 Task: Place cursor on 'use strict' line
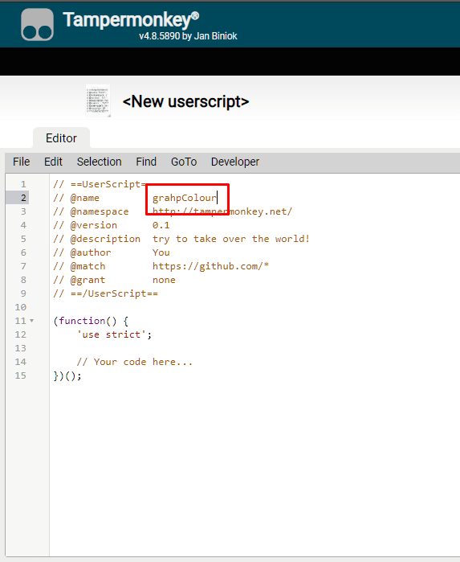tap(115, 334)
